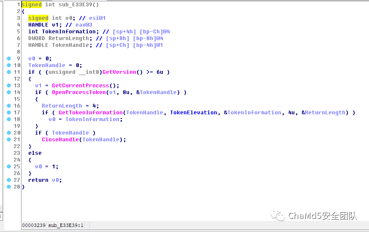Click the GetVersion function call

click(x=119, y=72)
